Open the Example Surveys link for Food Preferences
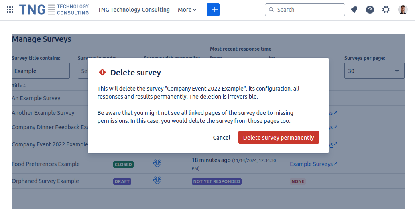The image size is (415, 209). 311,164
